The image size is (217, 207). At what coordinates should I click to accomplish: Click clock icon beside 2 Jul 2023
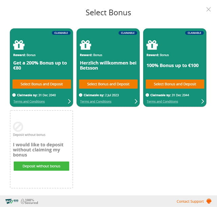(81, 95)
